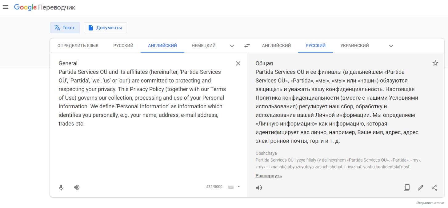Open the hamburger main menu

6,7
